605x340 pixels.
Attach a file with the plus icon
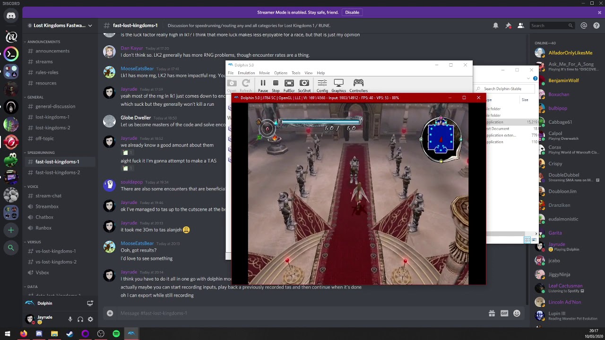pyautogui.click(x=110, y=313)
